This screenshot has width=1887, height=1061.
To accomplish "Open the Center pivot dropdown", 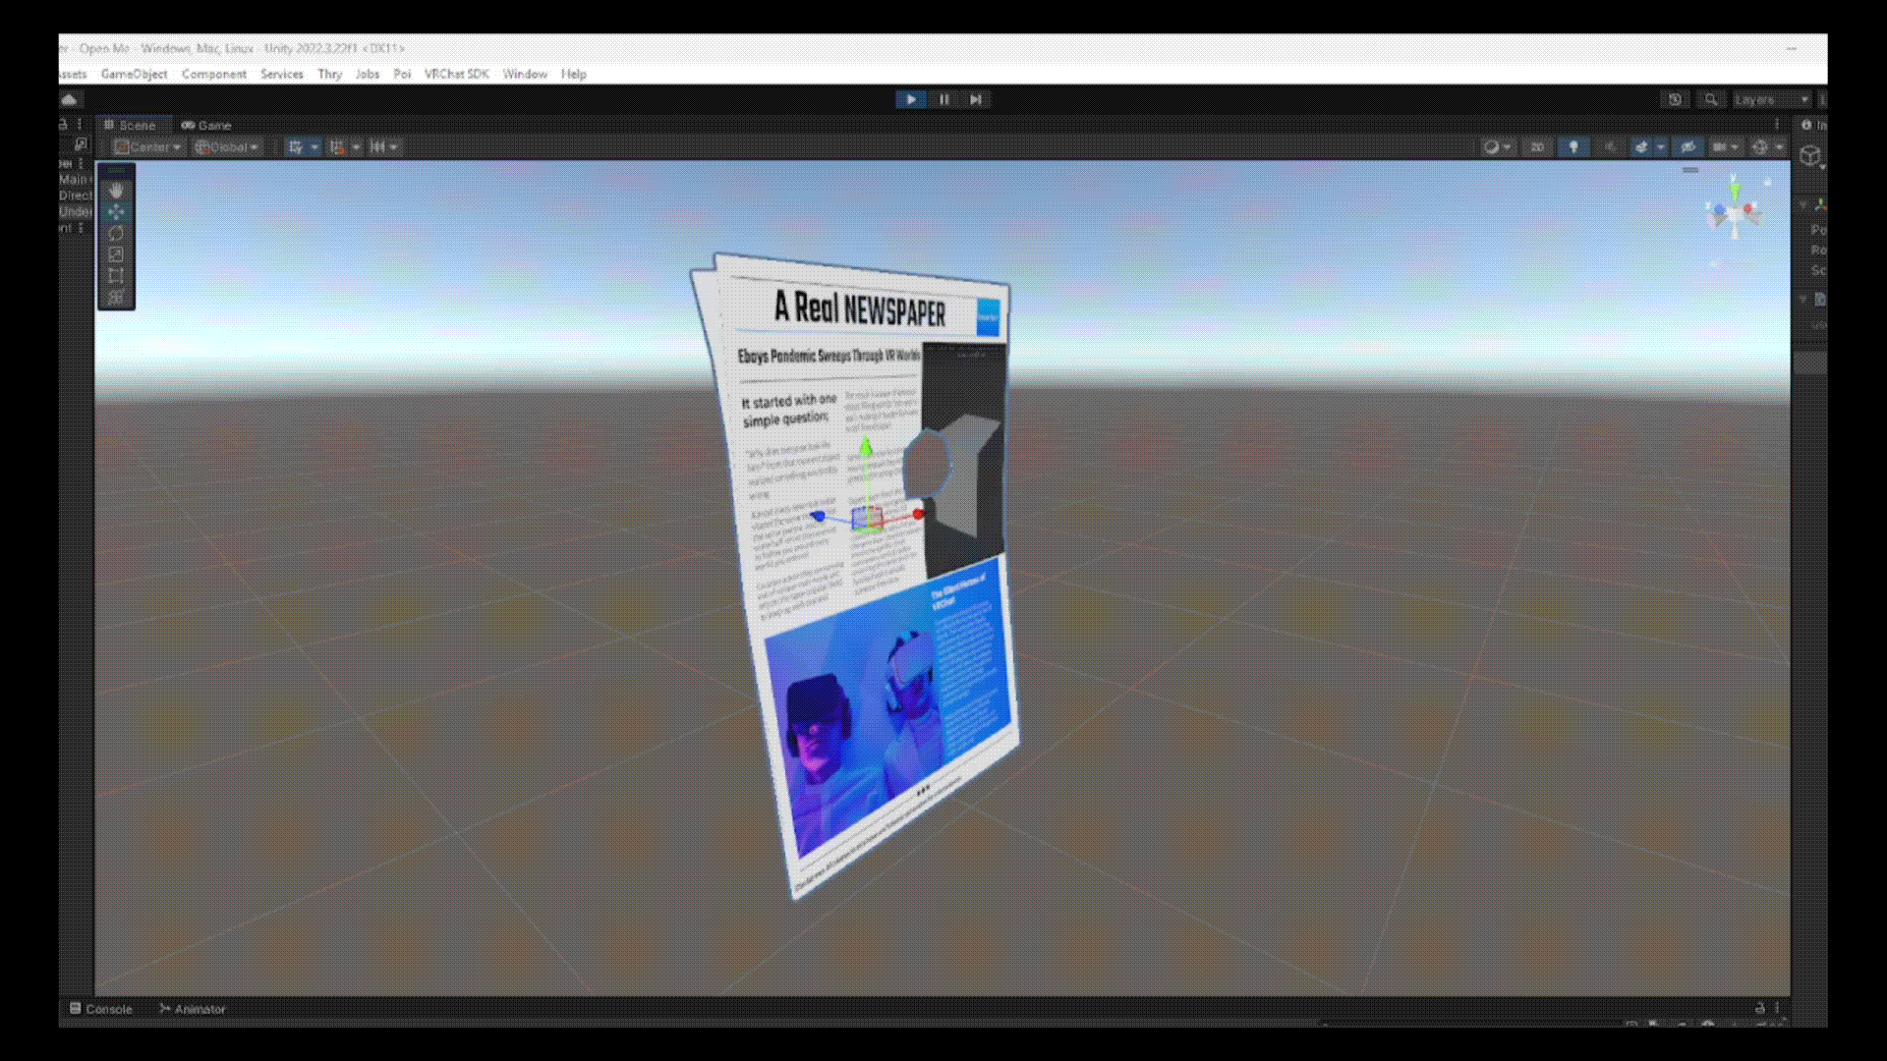I will pyautogui.click(x=148, y=147).
